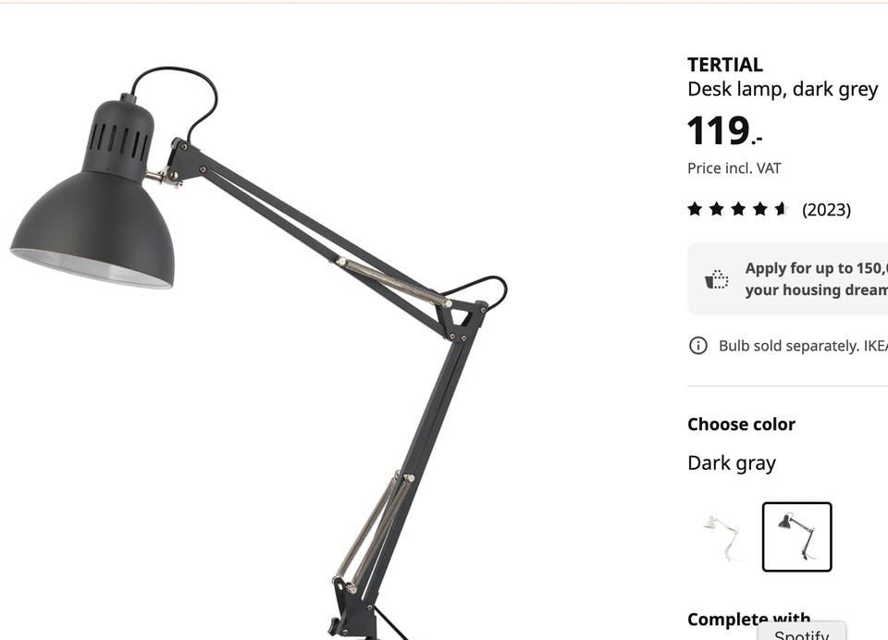The height and width of the screenshot is (640, 888).
Task: Click the info icon beside Bulb sold separately
Action: tap(697, 346)
